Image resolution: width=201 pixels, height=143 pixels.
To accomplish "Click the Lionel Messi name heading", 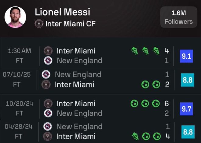I will 62,12.
